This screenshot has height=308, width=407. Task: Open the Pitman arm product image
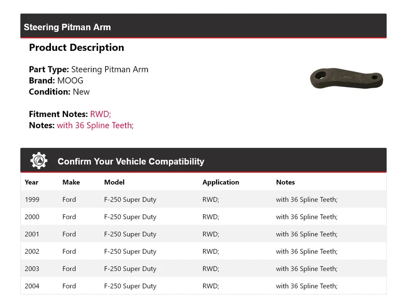coord(346,79)
